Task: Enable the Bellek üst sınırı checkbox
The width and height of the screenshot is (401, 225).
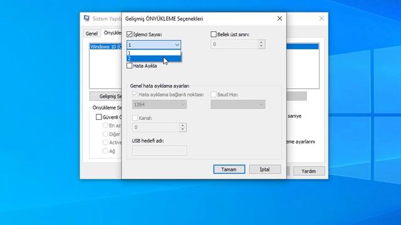Action: [x=214, y=34]
